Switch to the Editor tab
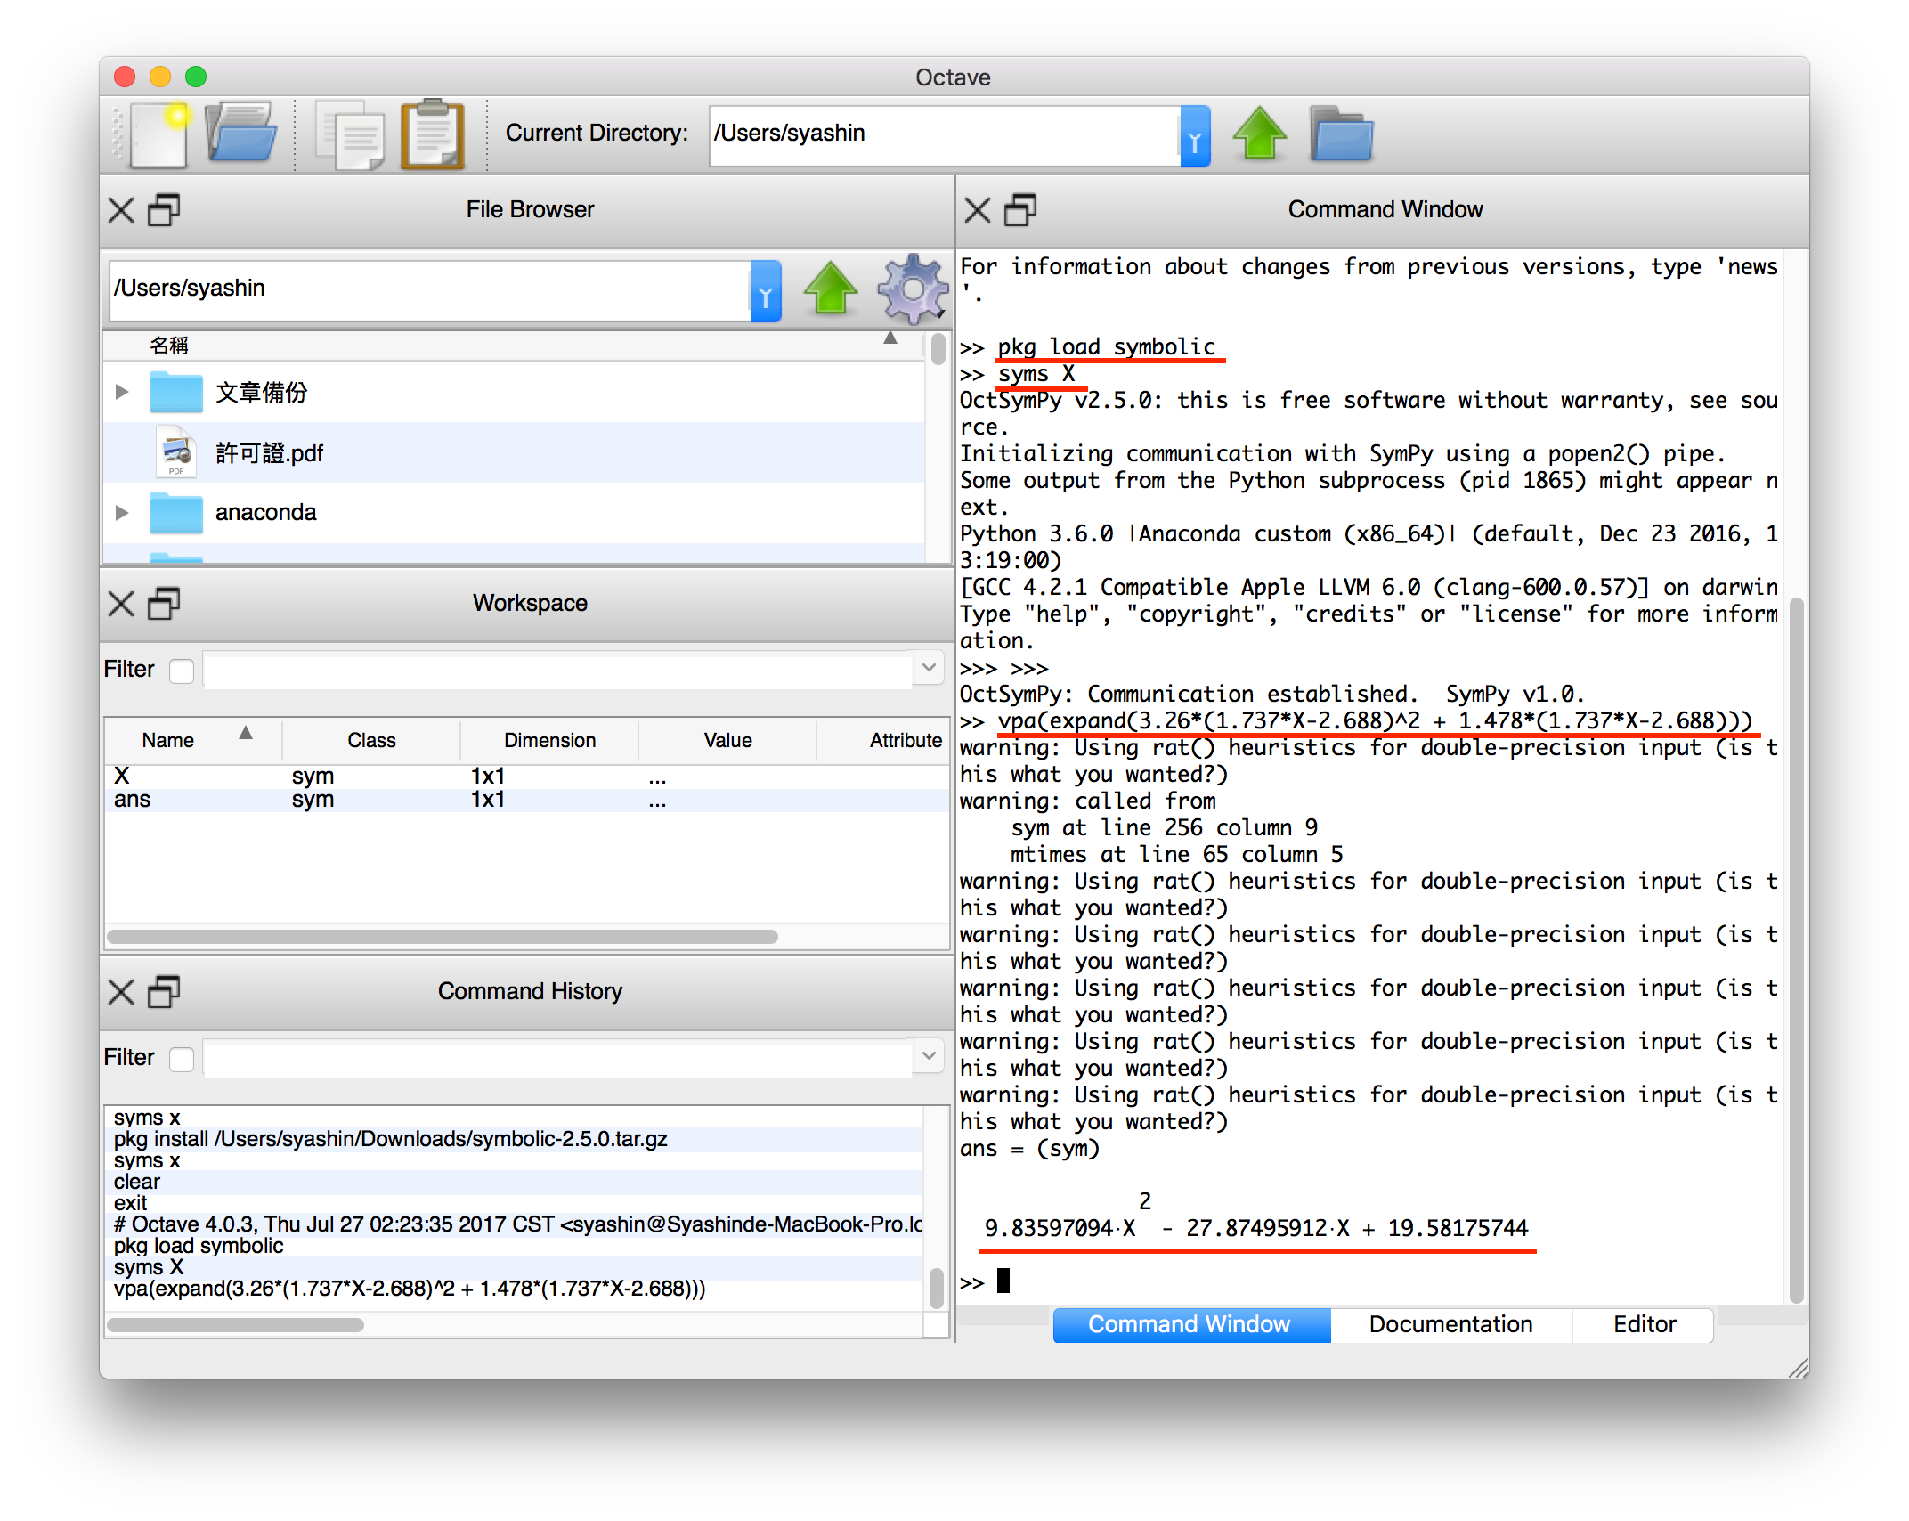Image resolution: width=1909 pixels, height=1521 pixels. tap(1644, 1324)
